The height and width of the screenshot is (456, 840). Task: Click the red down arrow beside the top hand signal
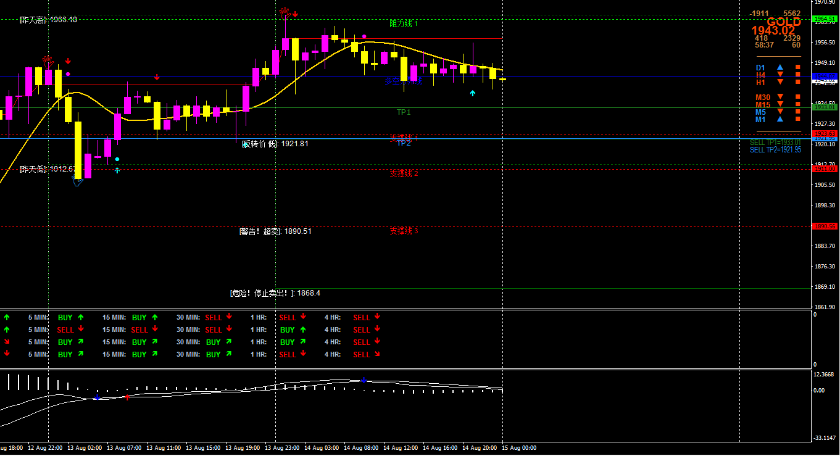point(296,14)
